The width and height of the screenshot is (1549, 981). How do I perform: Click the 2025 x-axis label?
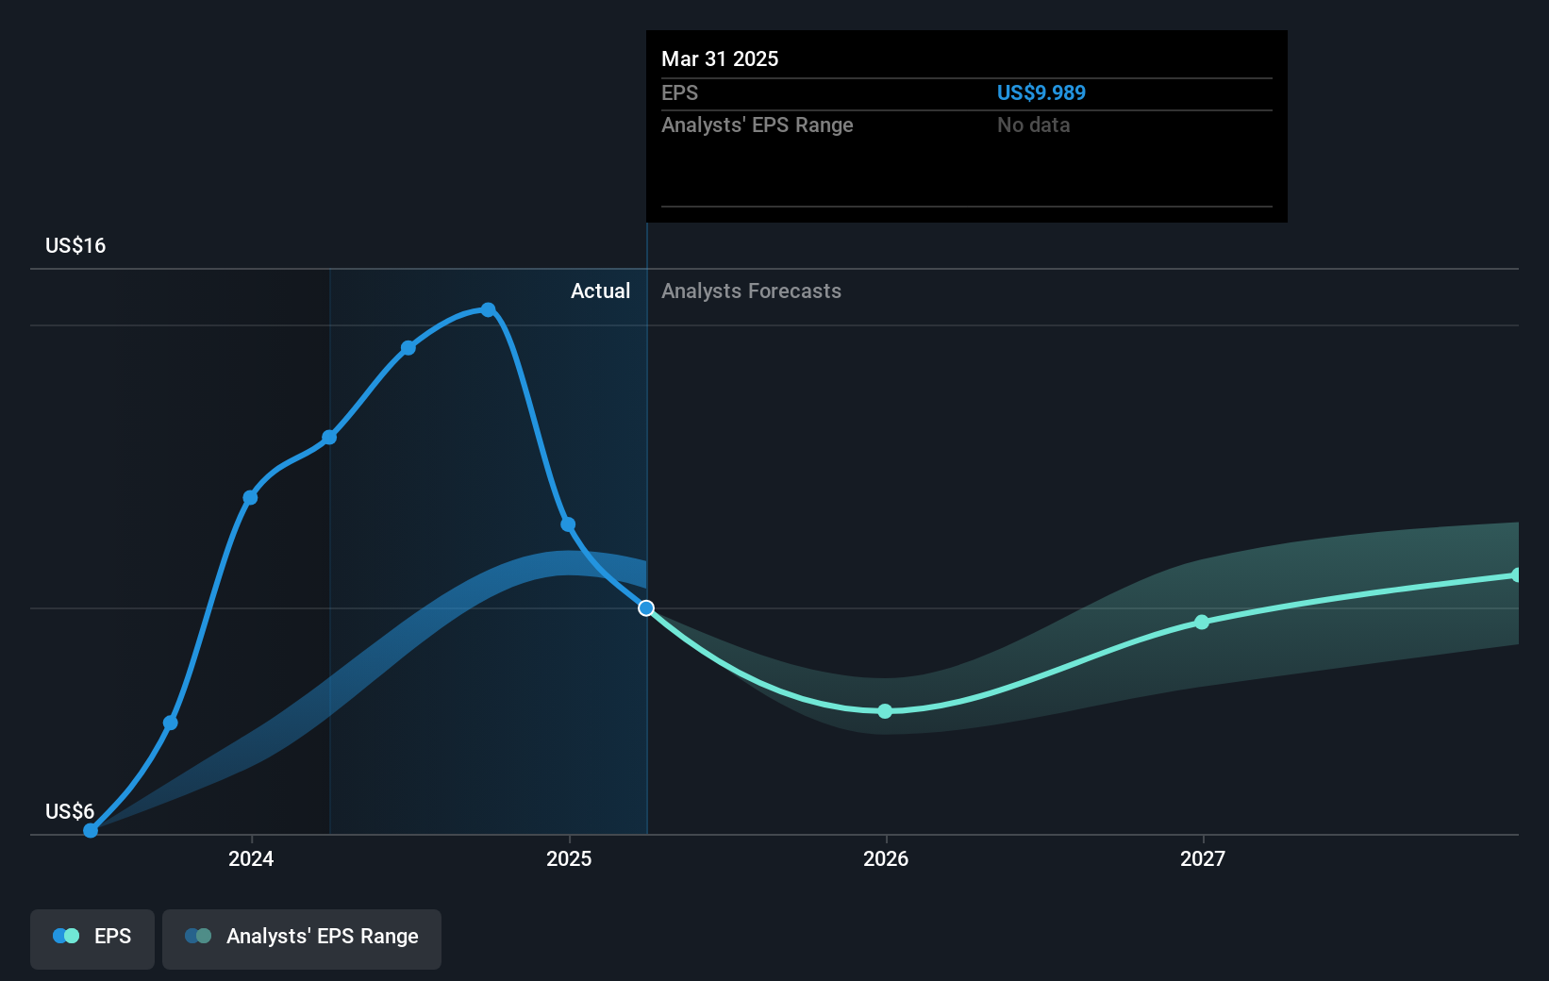569,858
